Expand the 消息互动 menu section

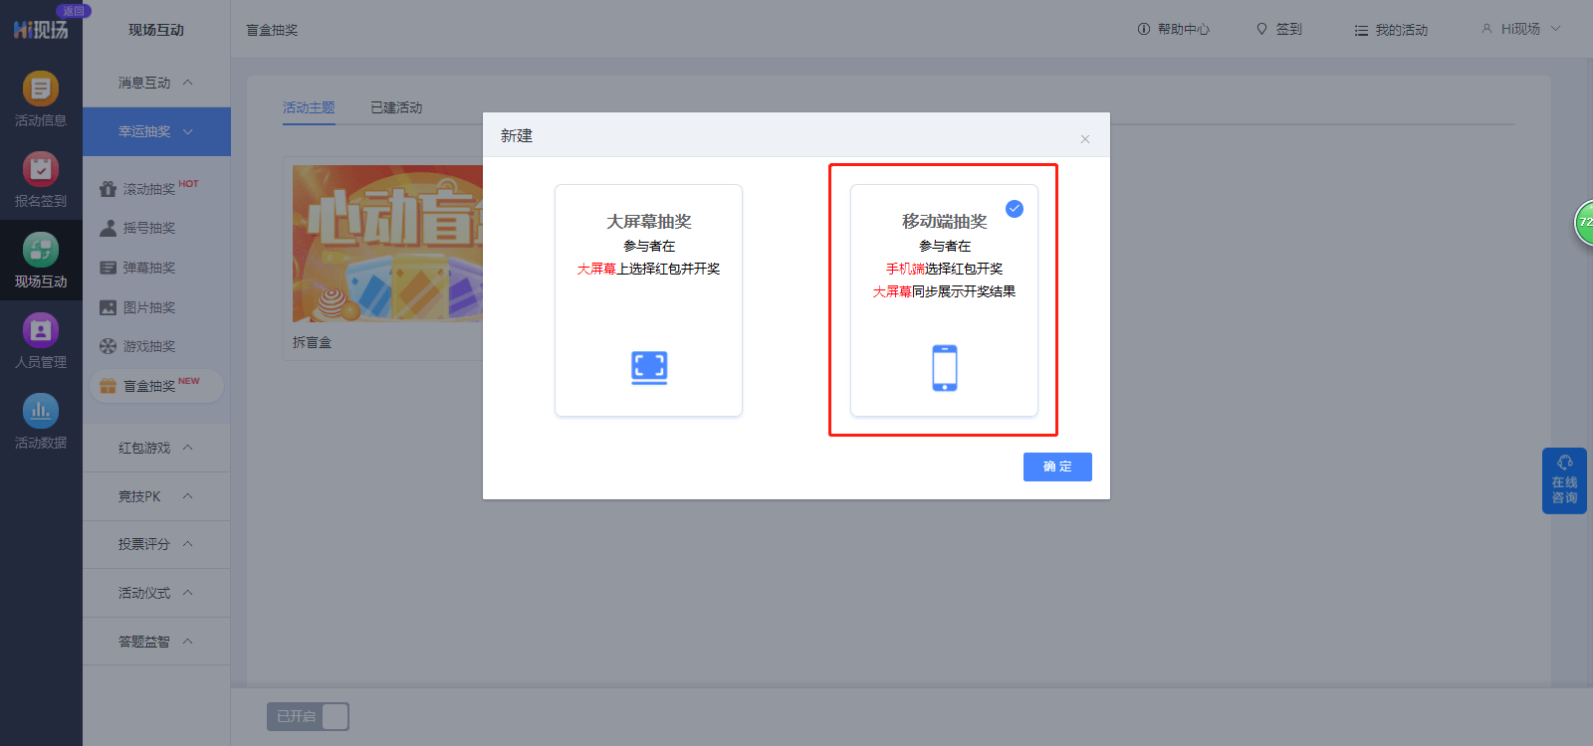click(x=156, y=83)
